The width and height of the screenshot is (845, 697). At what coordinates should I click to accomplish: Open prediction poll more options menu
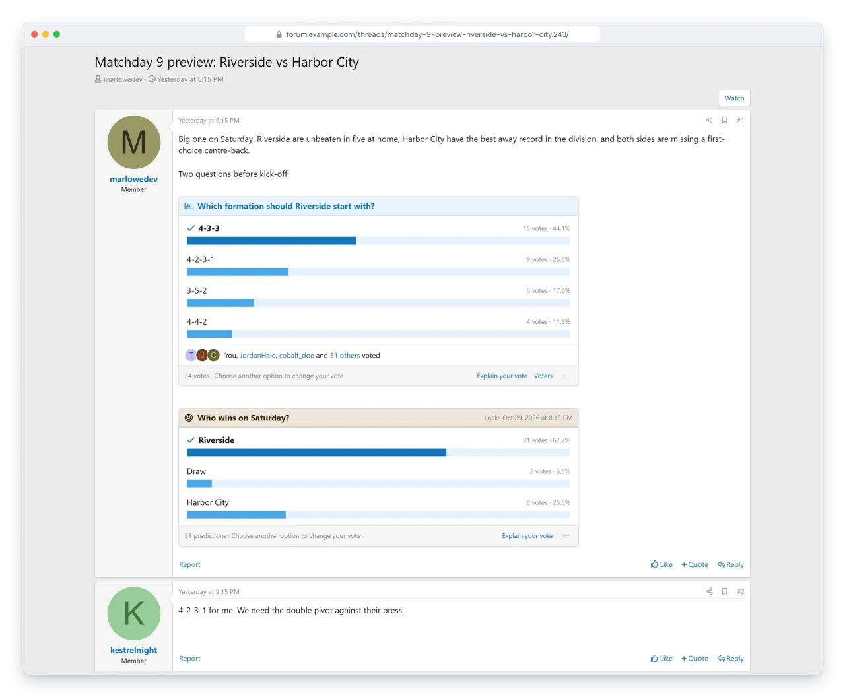[x=566, y=536]
